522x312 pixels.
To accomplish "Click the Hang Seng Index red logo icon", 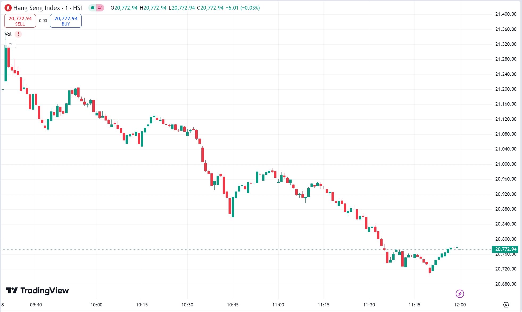I will pos(8,8).
